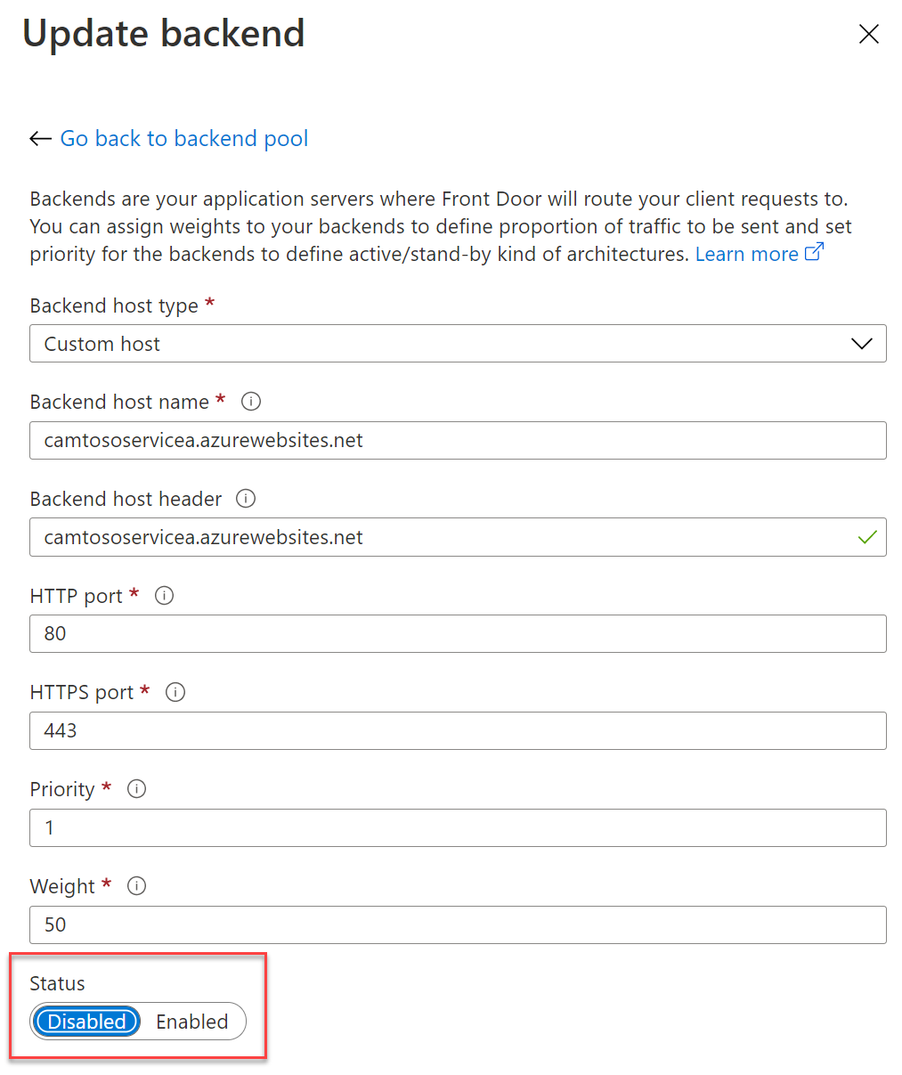Click the Weight info icon

[136, 886]
